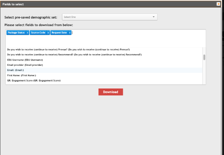Remove the Package Status tag
The image size is (224, 155).
click(x=28, y=33)
